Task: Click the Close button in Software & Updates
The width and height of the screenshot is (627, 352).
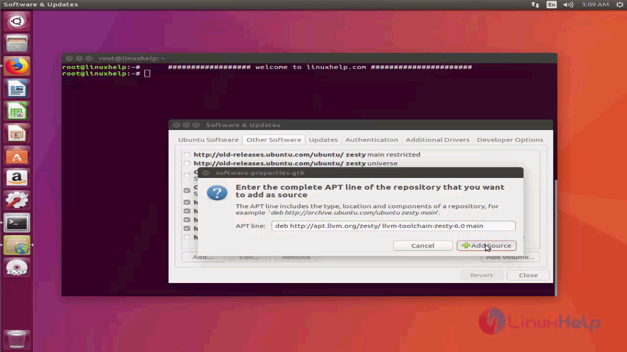Action: (528, 275)
